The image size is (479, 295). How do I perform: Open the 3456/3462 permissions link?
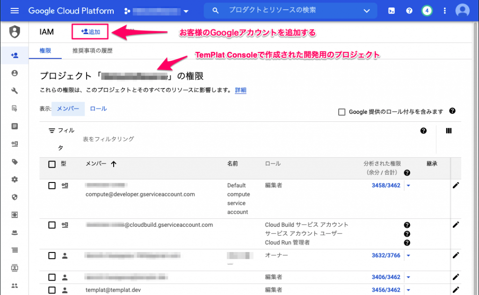386,290
